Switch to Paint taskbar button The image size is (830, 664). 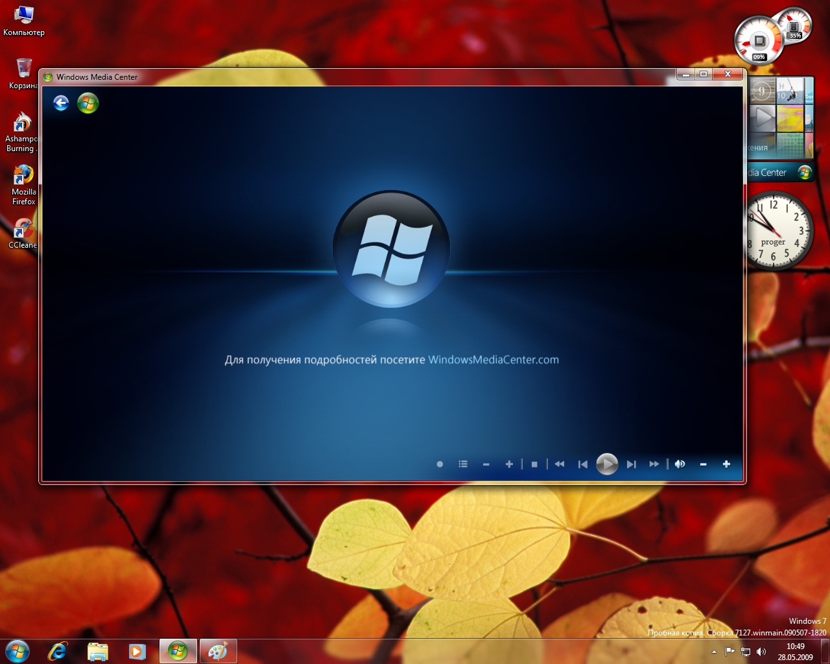[218, 651]
